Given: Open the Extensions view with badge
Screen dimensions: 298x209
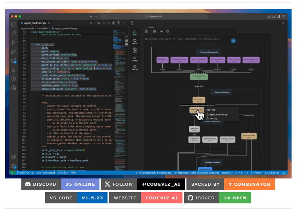Looking at the screenshot, I should (x=14, y=61).
